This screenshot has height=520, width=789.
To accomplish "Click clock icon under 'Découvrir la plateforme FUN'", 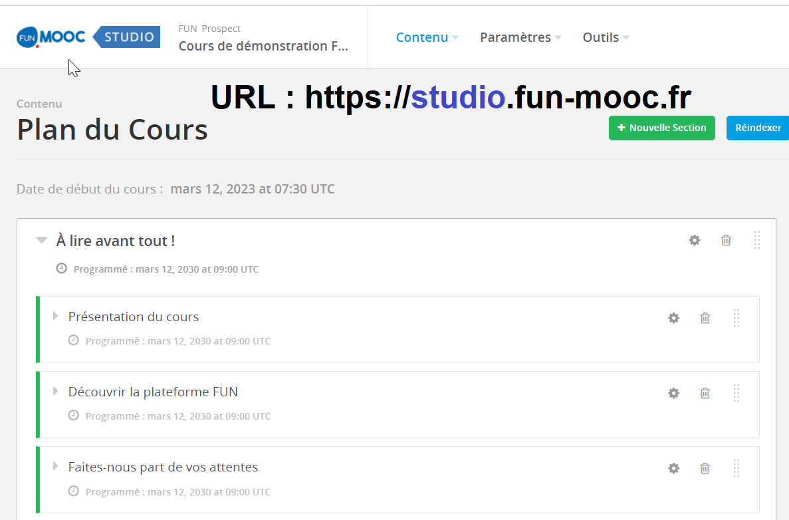I will (74, 416).
